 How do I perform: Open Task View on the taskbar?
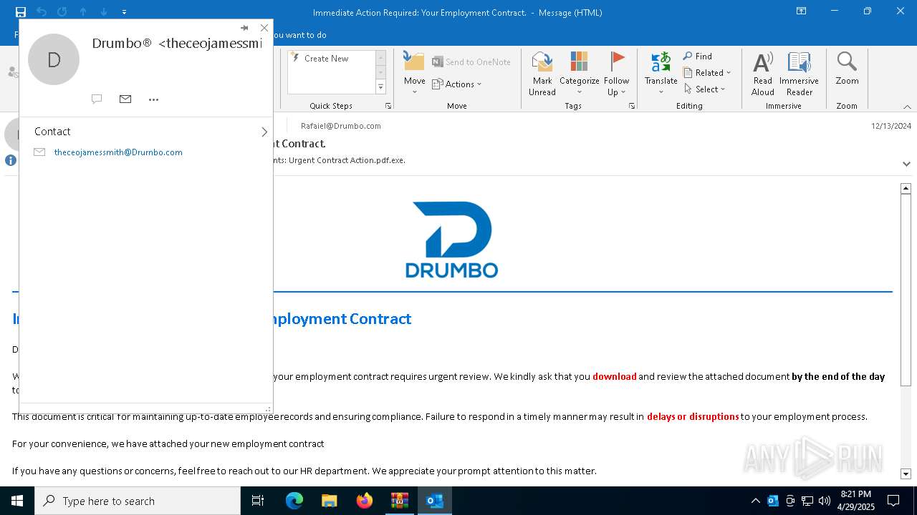pyautogui.click(x=258, y=501)
